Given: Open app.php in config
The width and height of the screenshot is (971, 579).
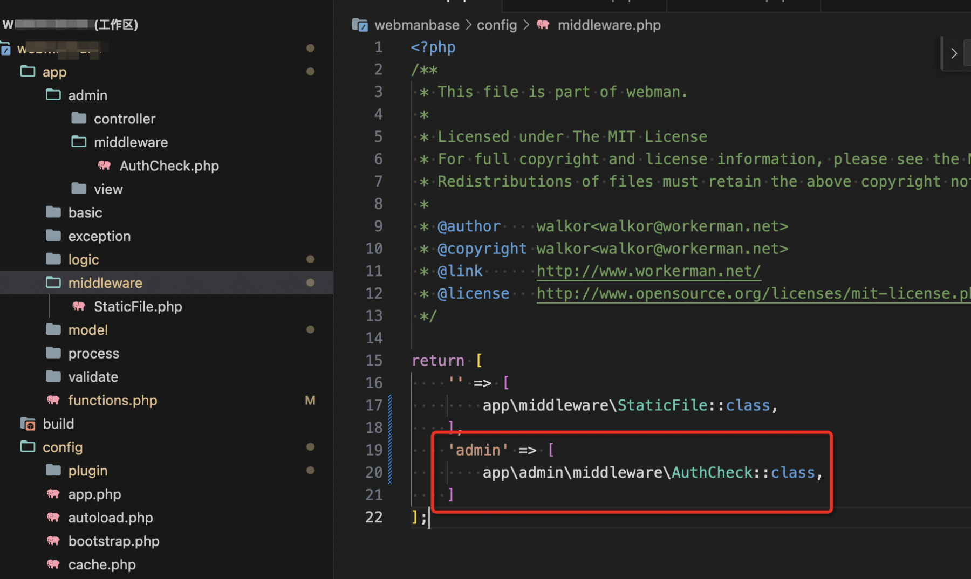Looking at the screenshot, I should (x=94, y=494).
